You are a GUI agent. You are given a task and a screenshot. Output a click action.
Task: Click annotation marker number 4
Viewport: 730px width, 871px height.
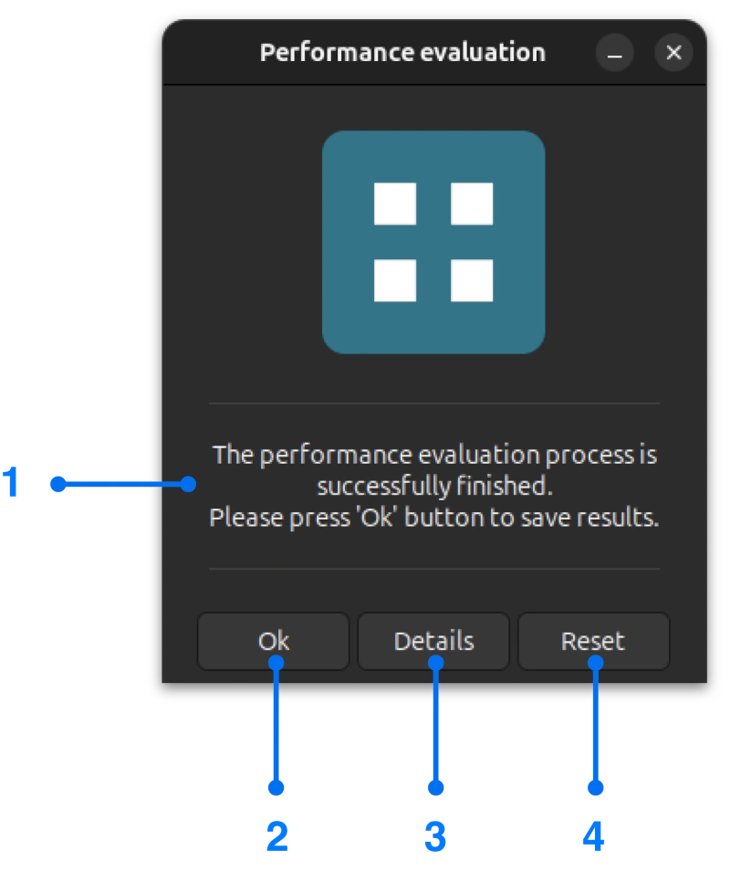(592, 834)
